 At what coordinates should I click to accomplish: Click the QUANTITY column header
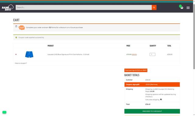153,46
